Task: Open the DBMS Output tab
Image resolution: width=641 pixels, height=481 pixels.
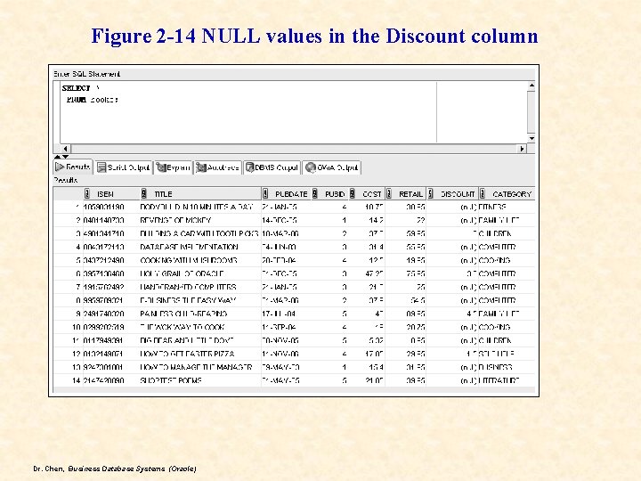Action: tap(272, 167)
